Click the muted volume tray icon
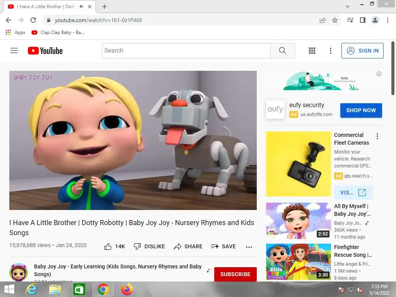The height and width of the screenshot is (297, 396). pyautogui.click(x=360, y=290)
